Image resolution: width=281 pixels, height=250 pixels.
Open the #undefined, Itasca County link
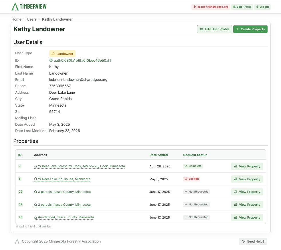64,217
